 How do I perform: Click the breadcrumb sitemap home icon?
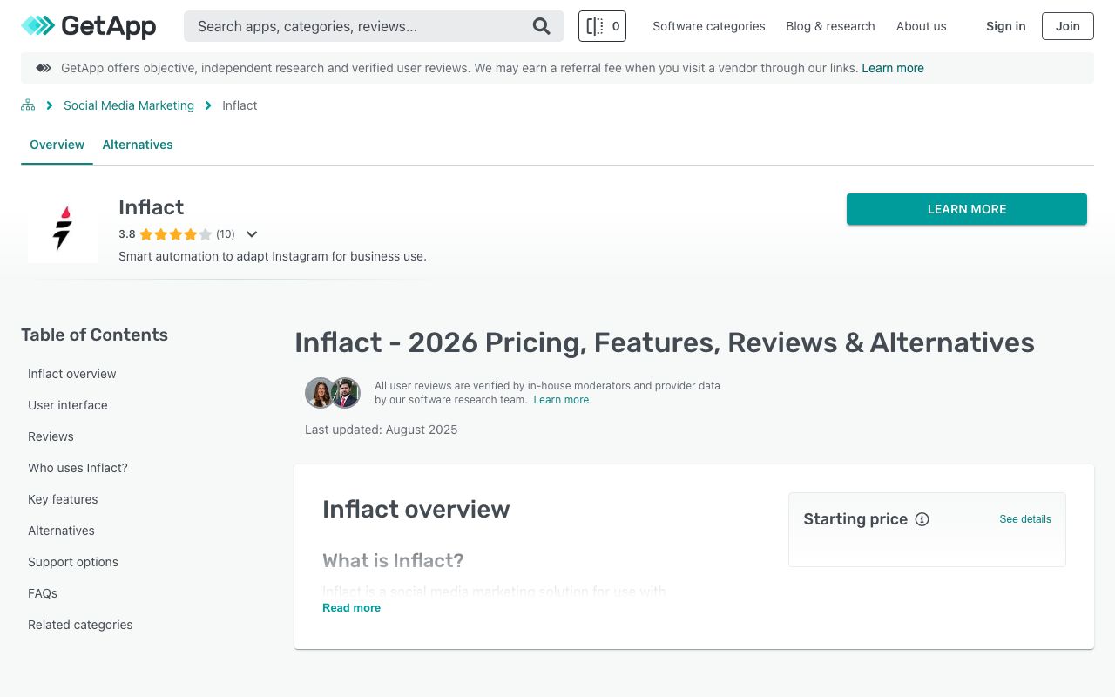28,105
